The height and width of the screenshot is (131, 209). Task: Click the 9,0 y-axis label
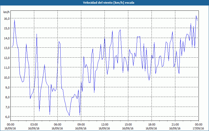8,88
